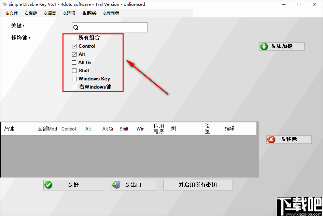Enable the Shift modifier checkbox
Viewport: 323px width, 216px height.
point(74,71)
